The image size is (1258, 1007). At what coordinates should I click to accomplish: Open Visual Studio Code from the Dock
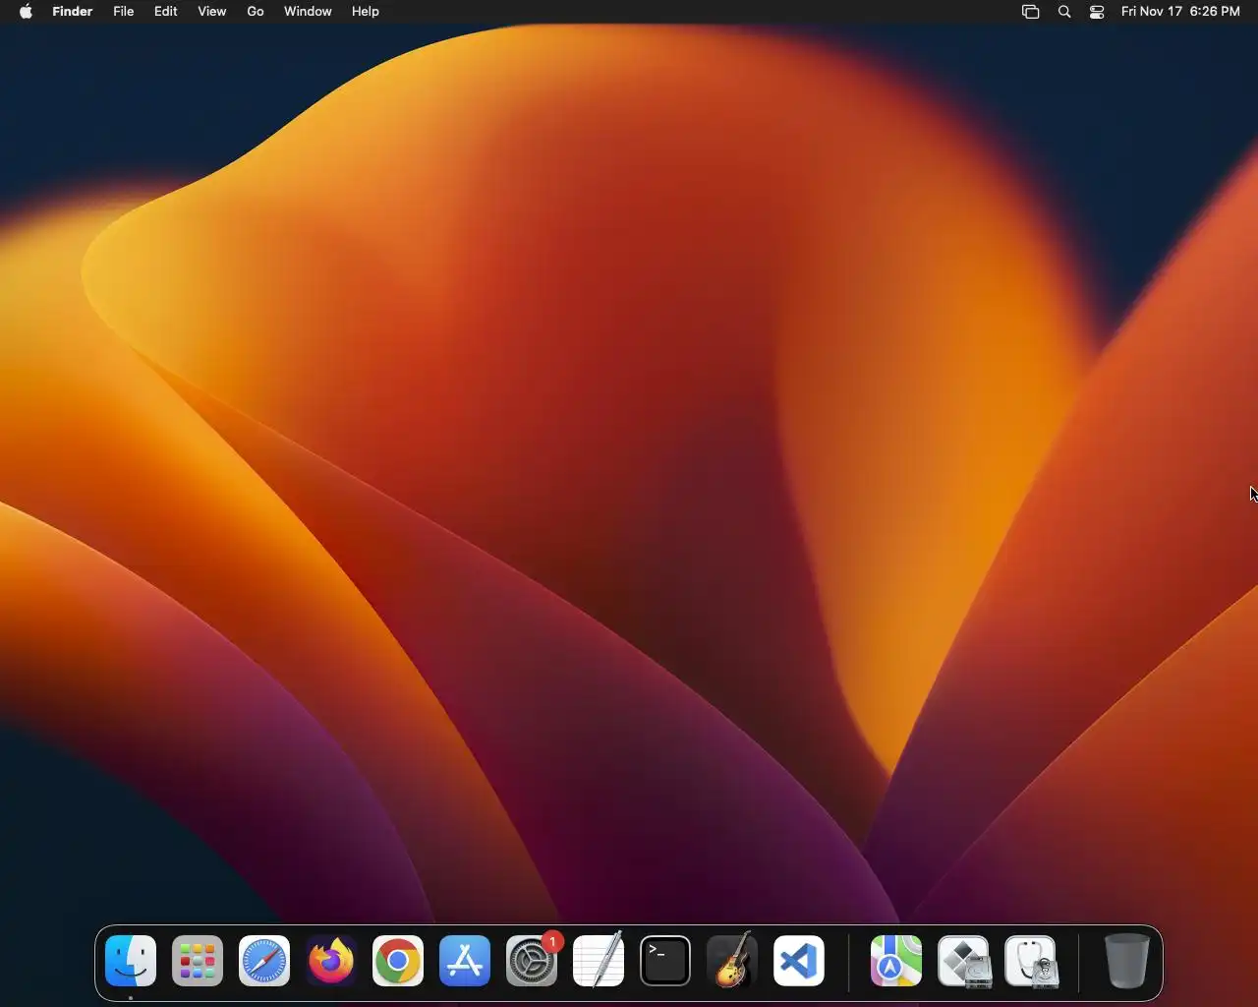(x=799, y=961)
